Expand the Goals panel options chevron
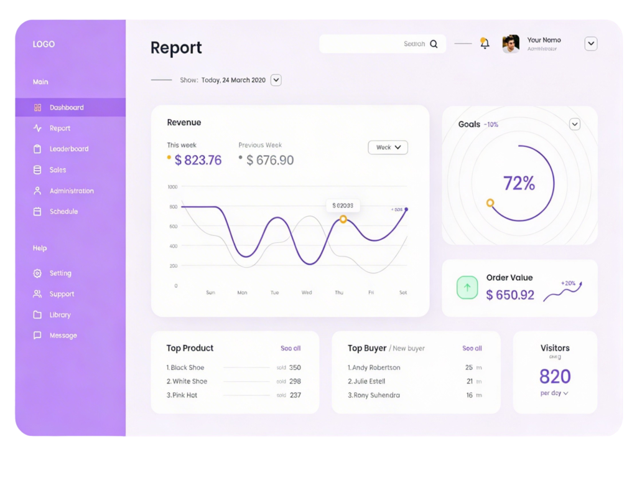Screen dimensions: 637x482 574,124
